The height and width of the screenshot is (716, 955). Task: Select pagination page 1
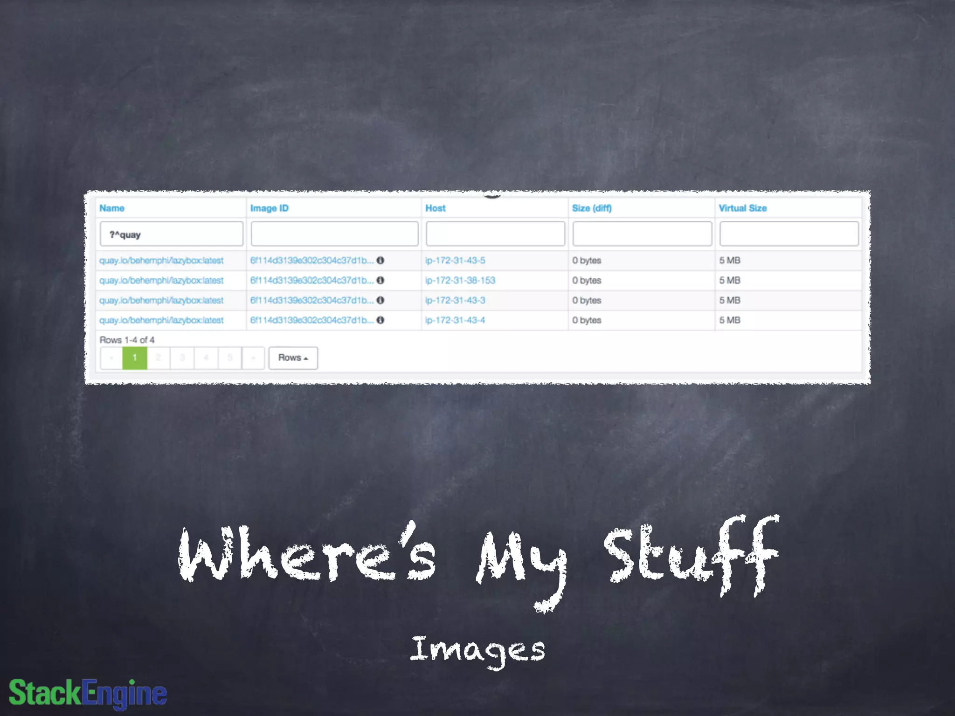135,358
